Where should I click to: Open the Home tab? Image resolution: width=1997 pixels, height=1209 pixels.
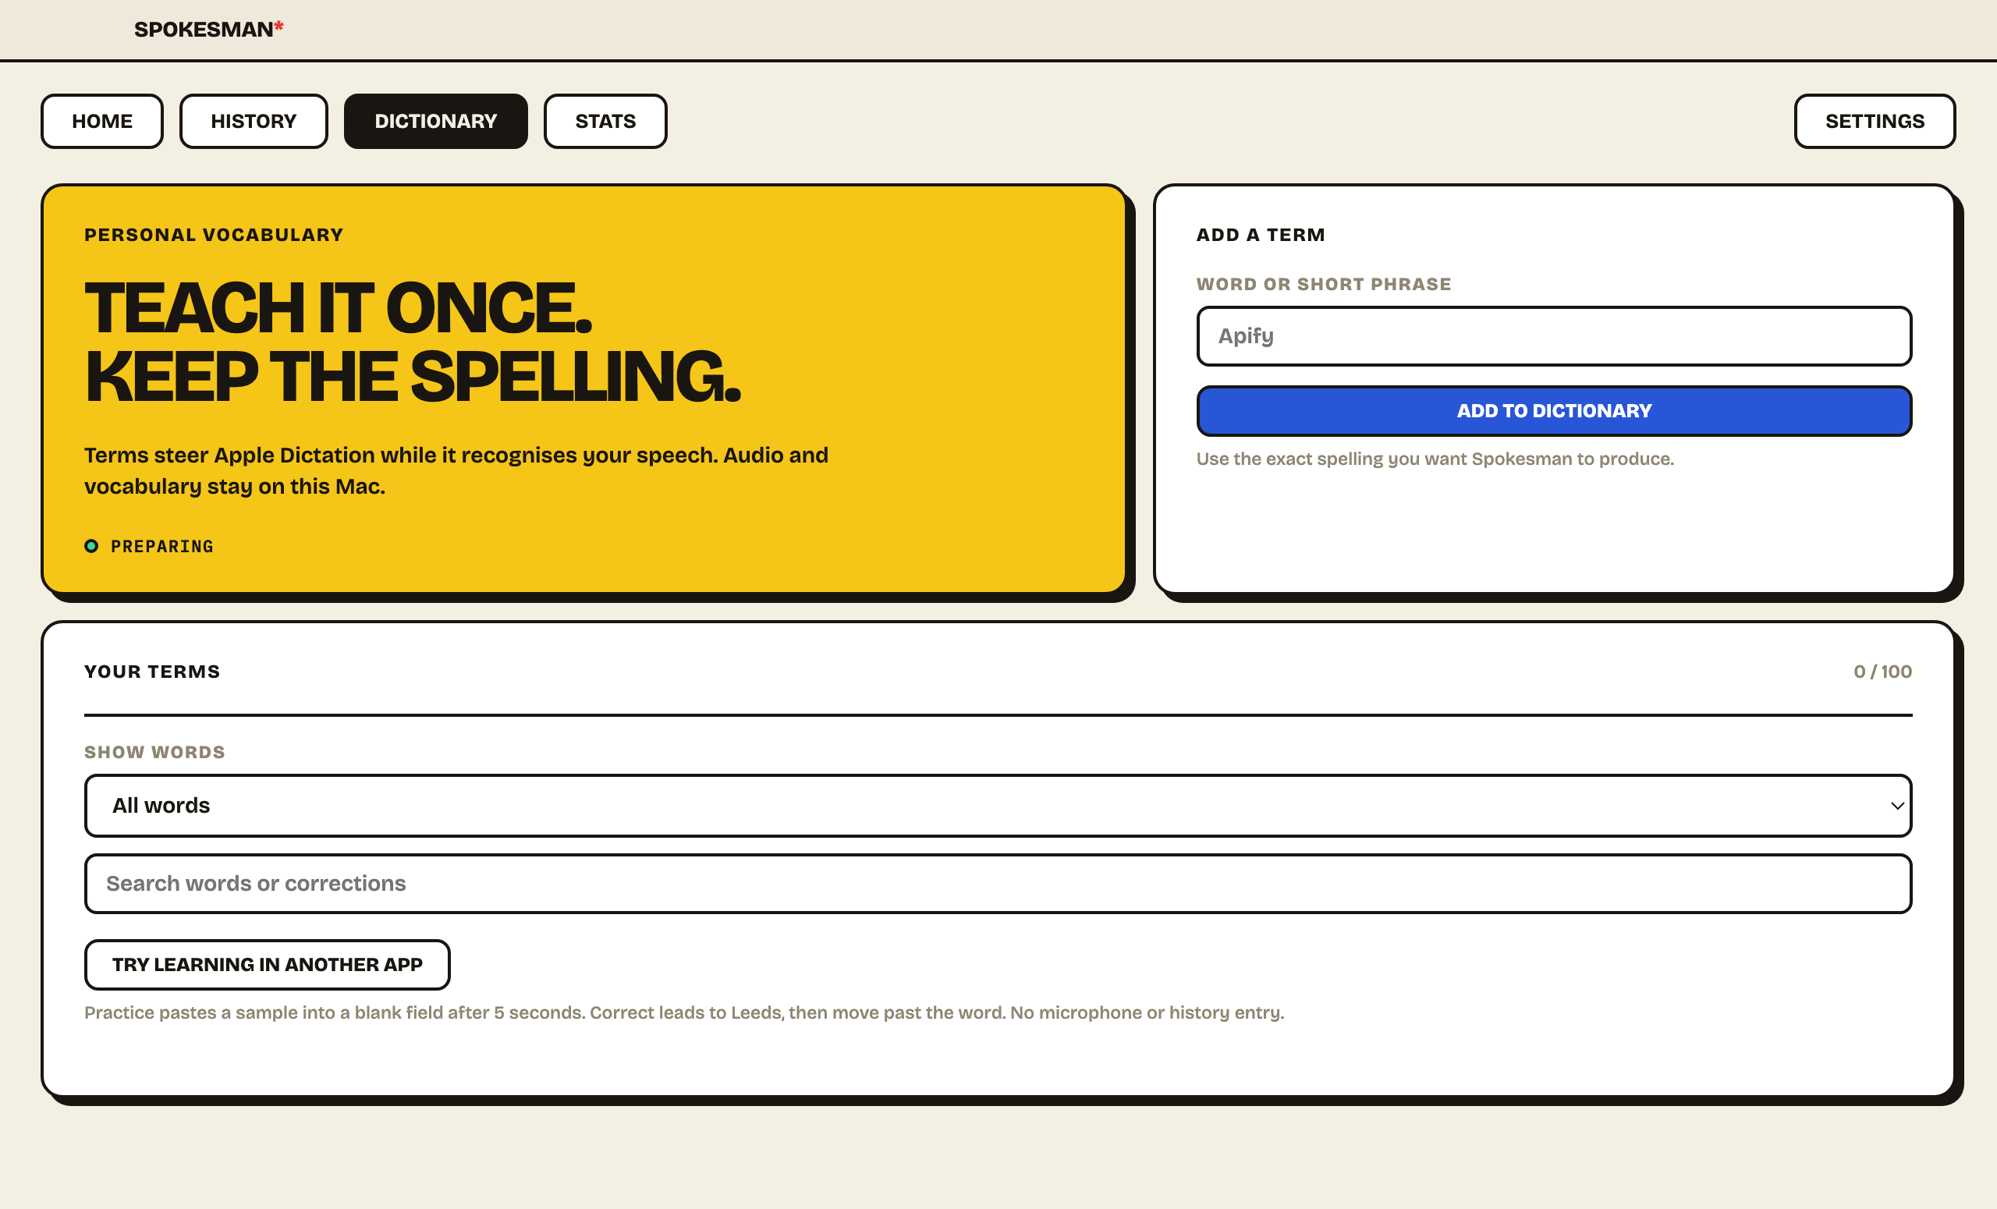[102, 122]
